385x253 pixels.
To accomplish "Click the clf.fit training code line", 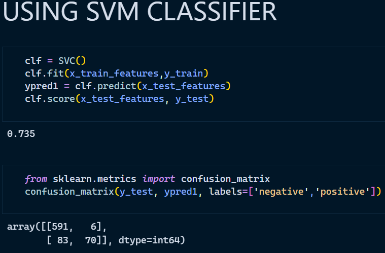I will pos(117,74).
